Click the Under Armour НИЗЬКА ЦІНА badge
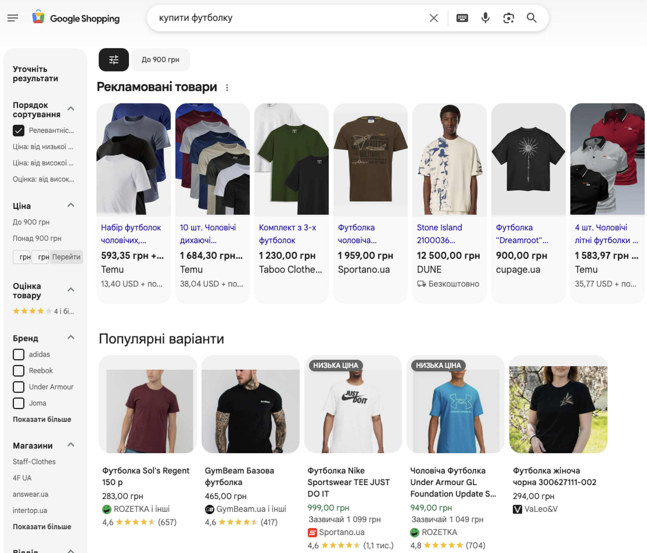The image size is (647, 553). coord(438,365)
